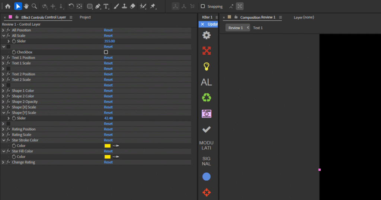Screen dimensions: 381x200
Task: Click the AL KBar button
Action: [x=206, y=82]
